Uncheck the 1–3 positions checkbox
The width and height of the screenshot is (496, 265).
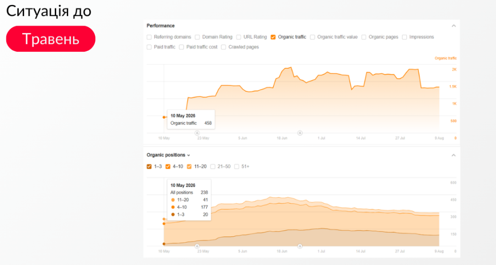point(149,167)
